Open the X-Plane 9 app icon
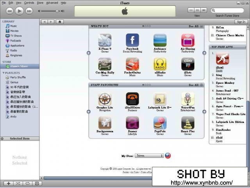250x188 pixels. click(x=105, y=40)
